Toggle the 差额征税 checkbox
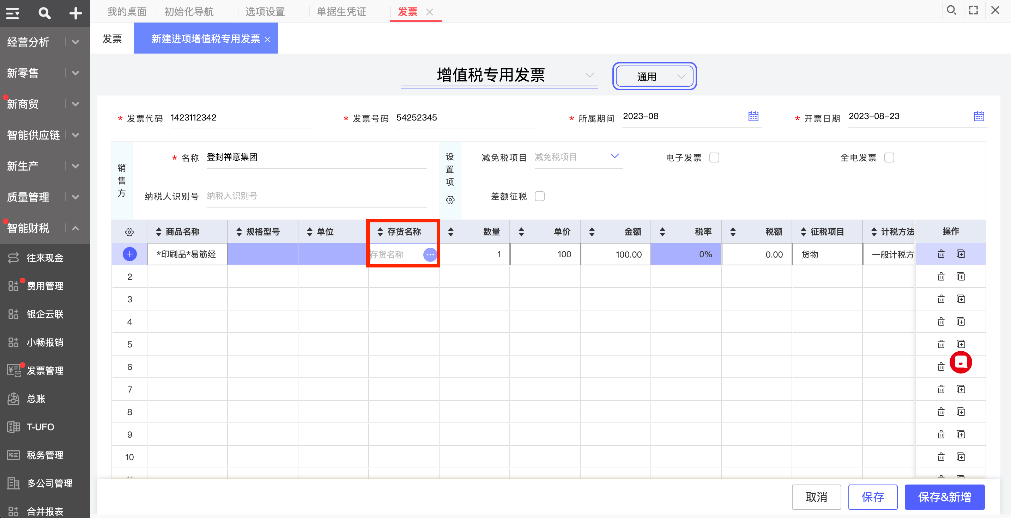Screen dimensions: 1011x518 coord(540,196)
